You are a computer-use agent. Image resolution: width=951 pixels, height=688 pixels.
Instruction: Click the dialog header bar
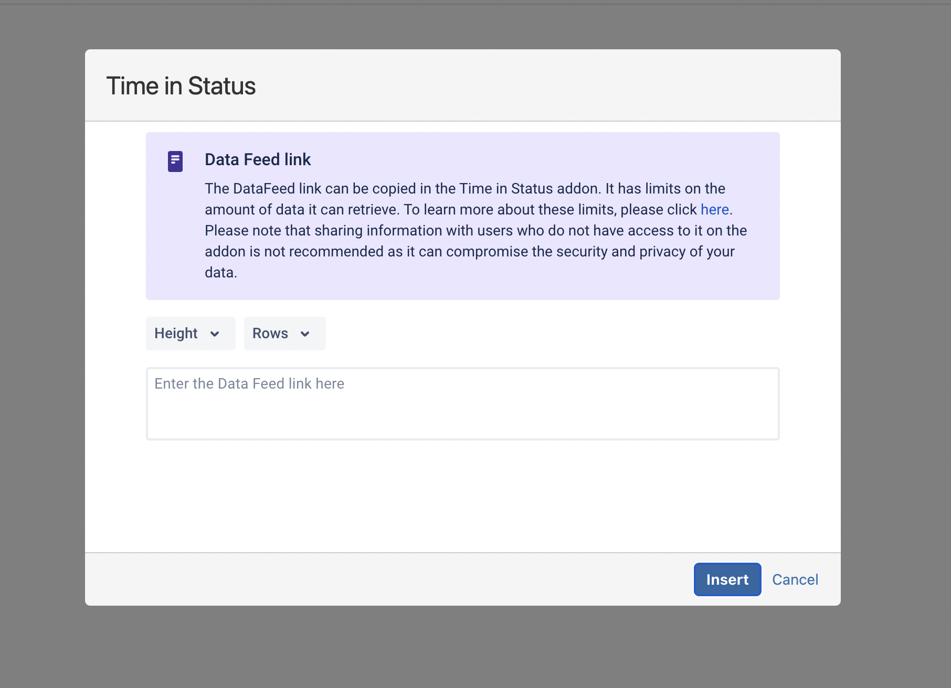click(x=525, y=86)
